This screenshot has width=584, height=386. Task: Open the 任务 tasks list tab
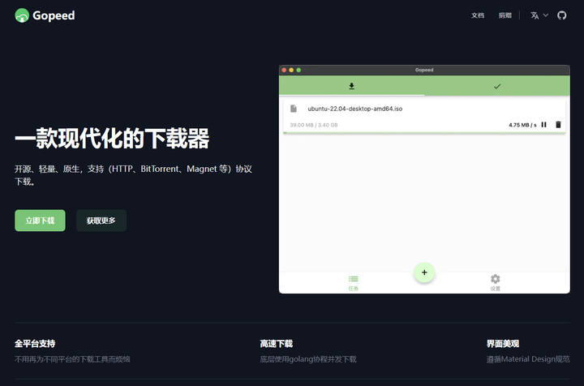[353, 283]
